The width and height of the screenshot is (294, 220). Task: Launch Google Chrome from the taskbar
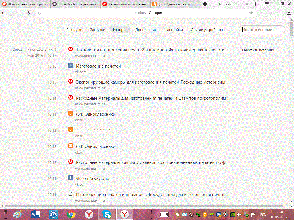[71, 214]
